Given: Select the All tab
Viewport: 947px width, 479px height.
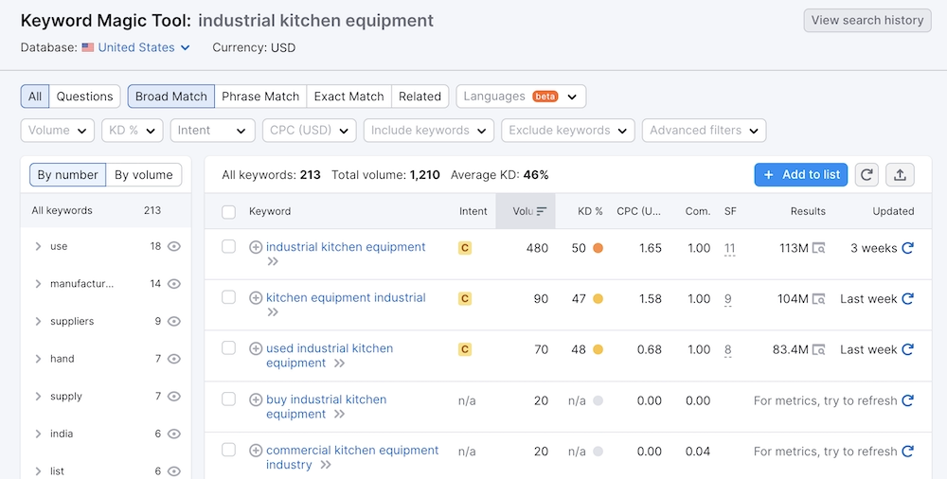Looking at the screenshot, I should point(35,97).
